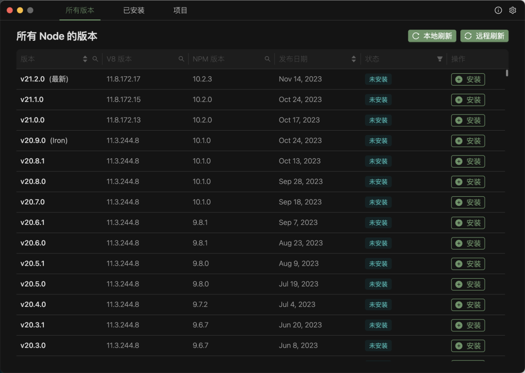This screenshot has width=525, height=373.
Task: Click the table's vertical scrollbar thumb
Action: [507, 73]
